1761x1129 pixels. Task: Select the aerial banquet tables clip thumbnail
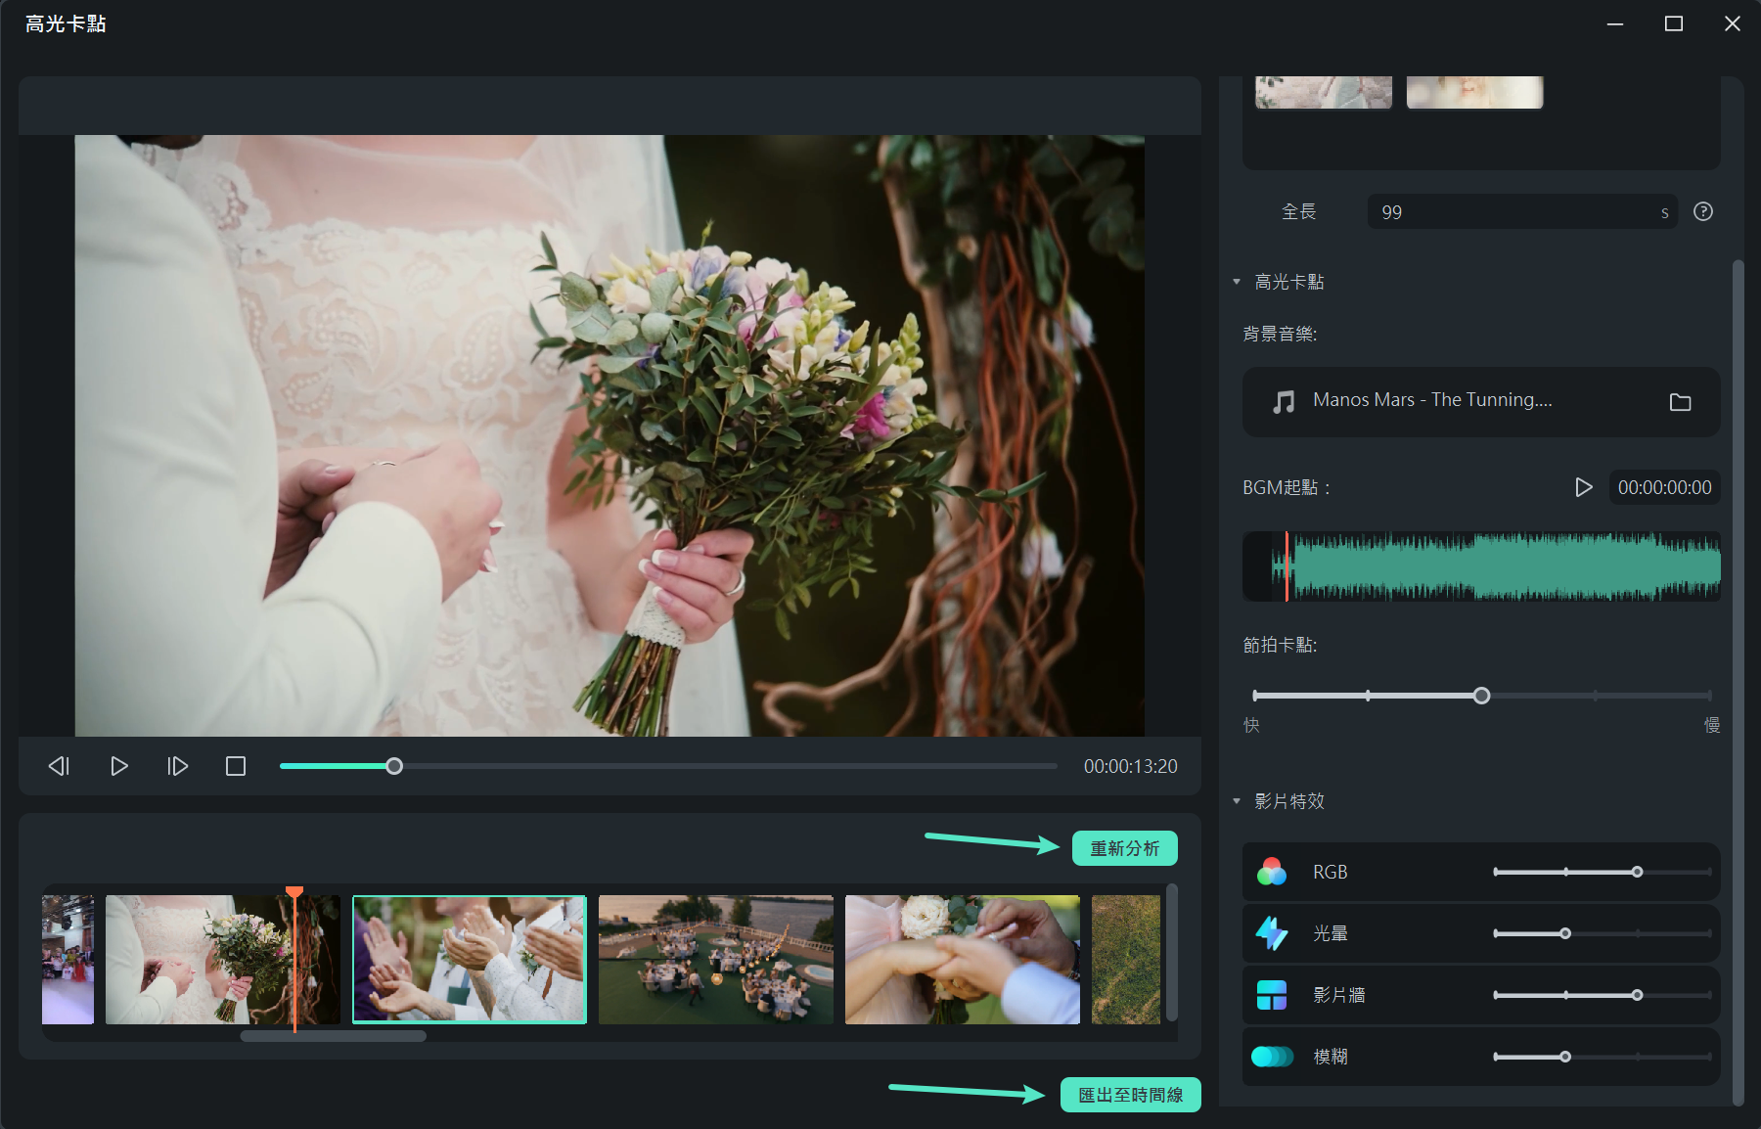point(716,960)
